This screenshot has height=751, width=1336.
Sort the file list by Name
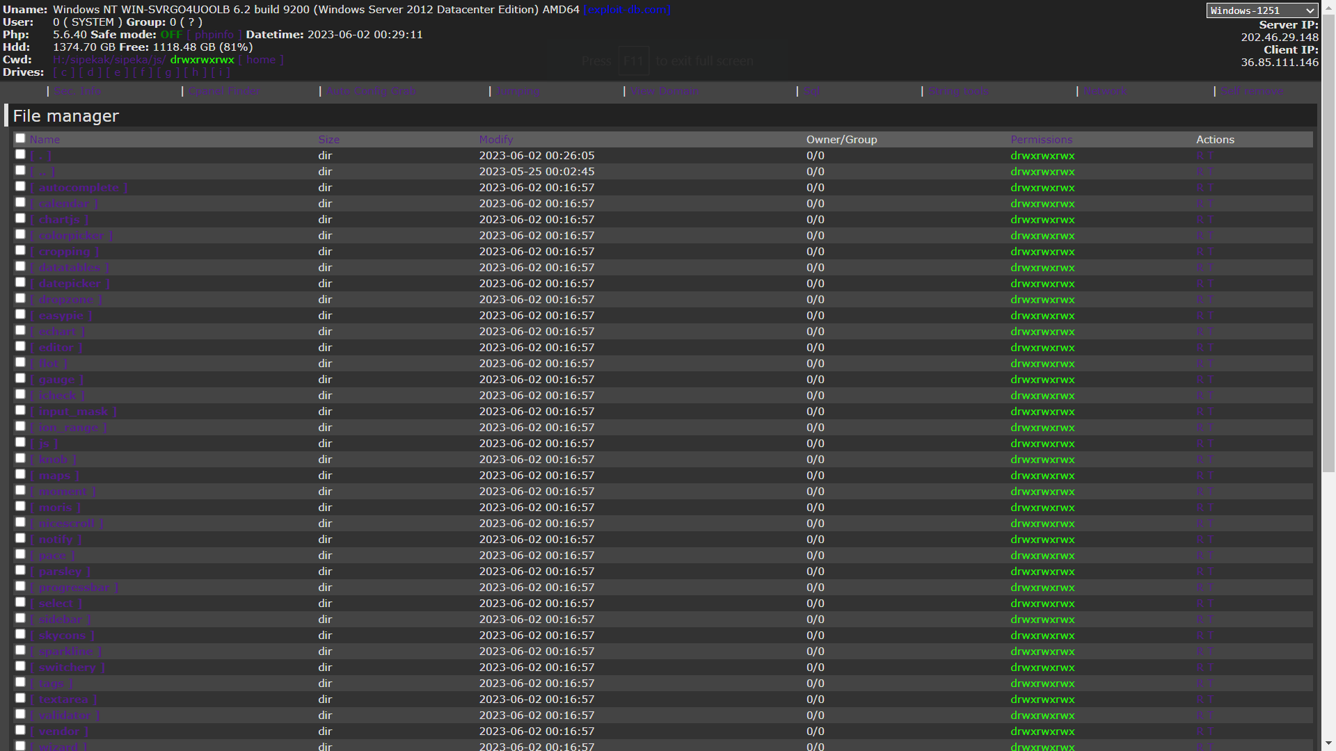45,140
